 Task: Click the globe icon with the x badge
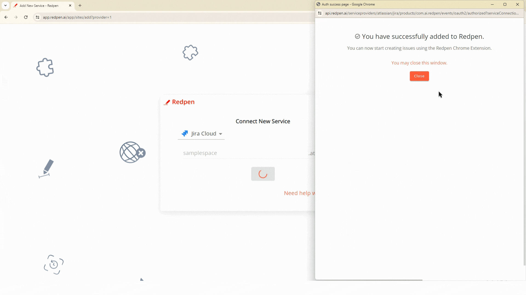point(132,152)
